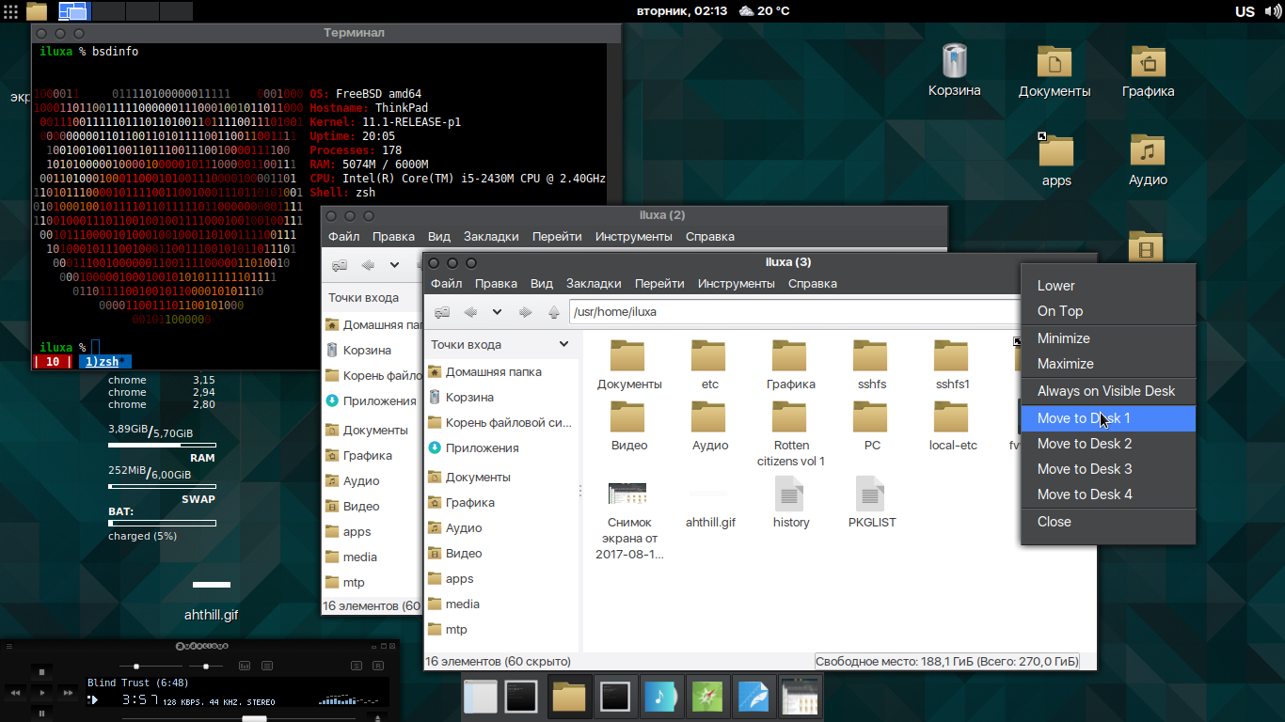Click the applications grid icon in top panel

coord(11,11)
